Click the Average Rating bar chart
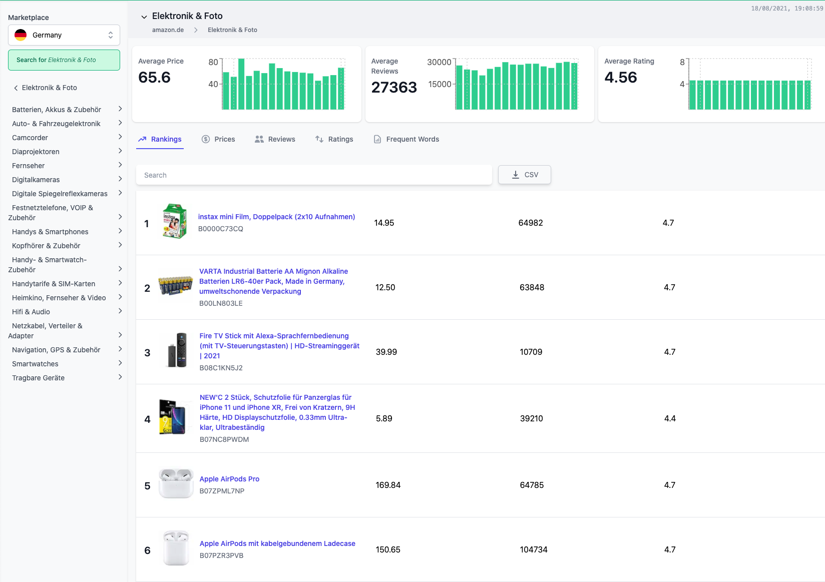 [749, 84]
